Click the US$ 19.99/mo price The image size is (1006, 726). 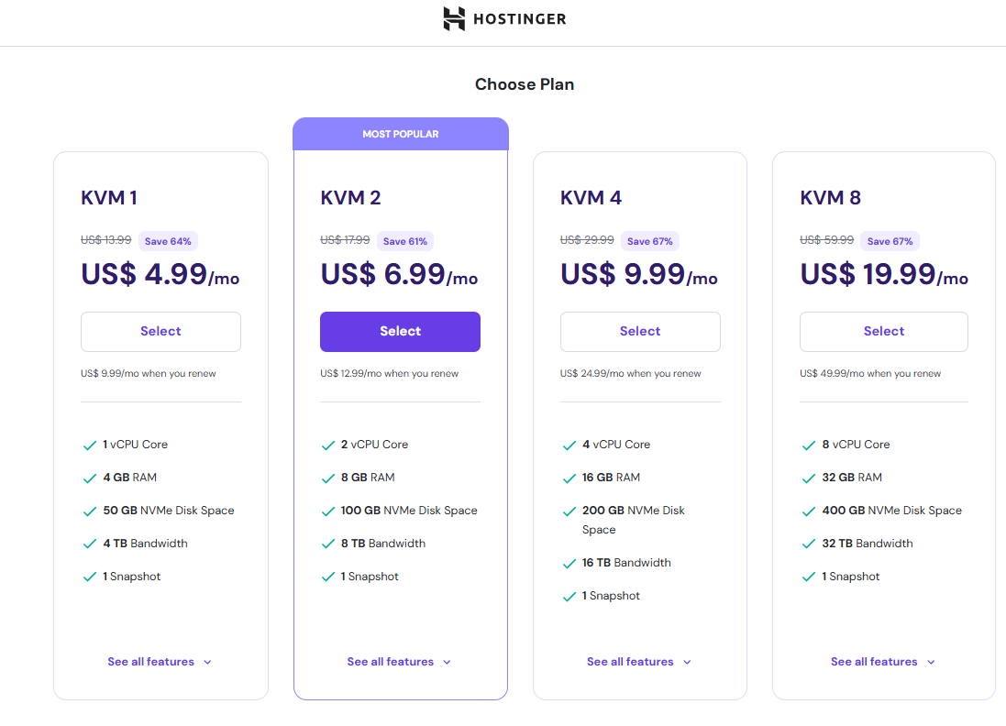[x=884, y=274]
